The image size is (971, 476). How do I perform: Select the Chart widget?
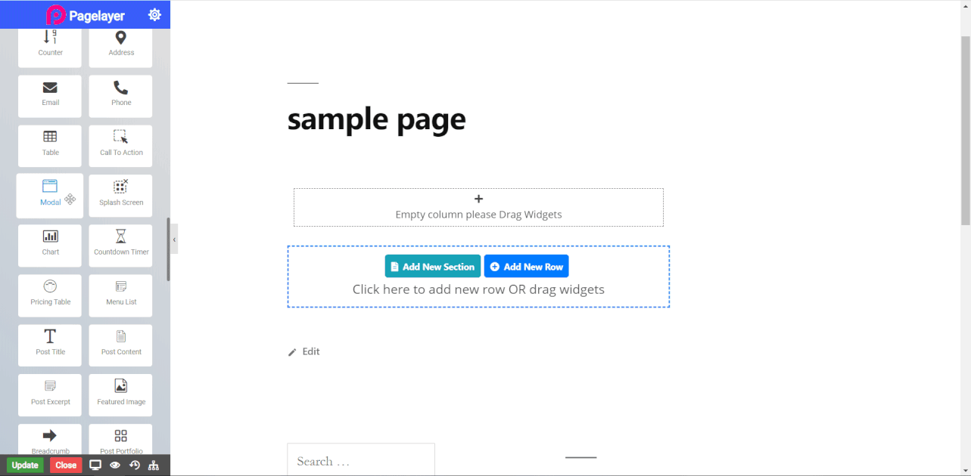tap(50, 245)
